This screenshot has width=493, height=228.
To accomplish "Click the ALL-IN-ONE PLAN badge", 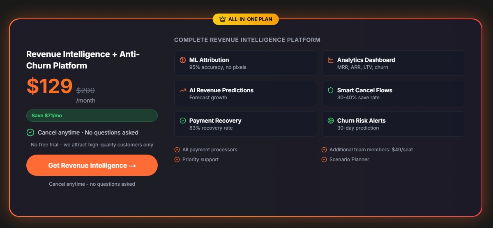I will pos(246,19).
